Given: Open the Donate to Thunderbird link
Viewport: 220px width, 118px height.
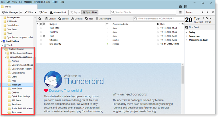Looking at the screenshot, I should (x=65, y=91).
